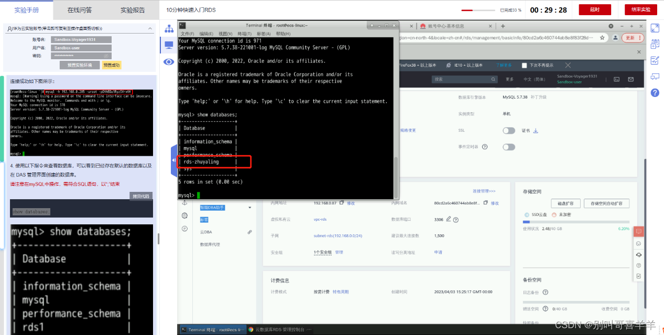Viewport: 664px width, 335px height.
Task: Open the terminal 终端(T) menu
Action: point(245,34)
